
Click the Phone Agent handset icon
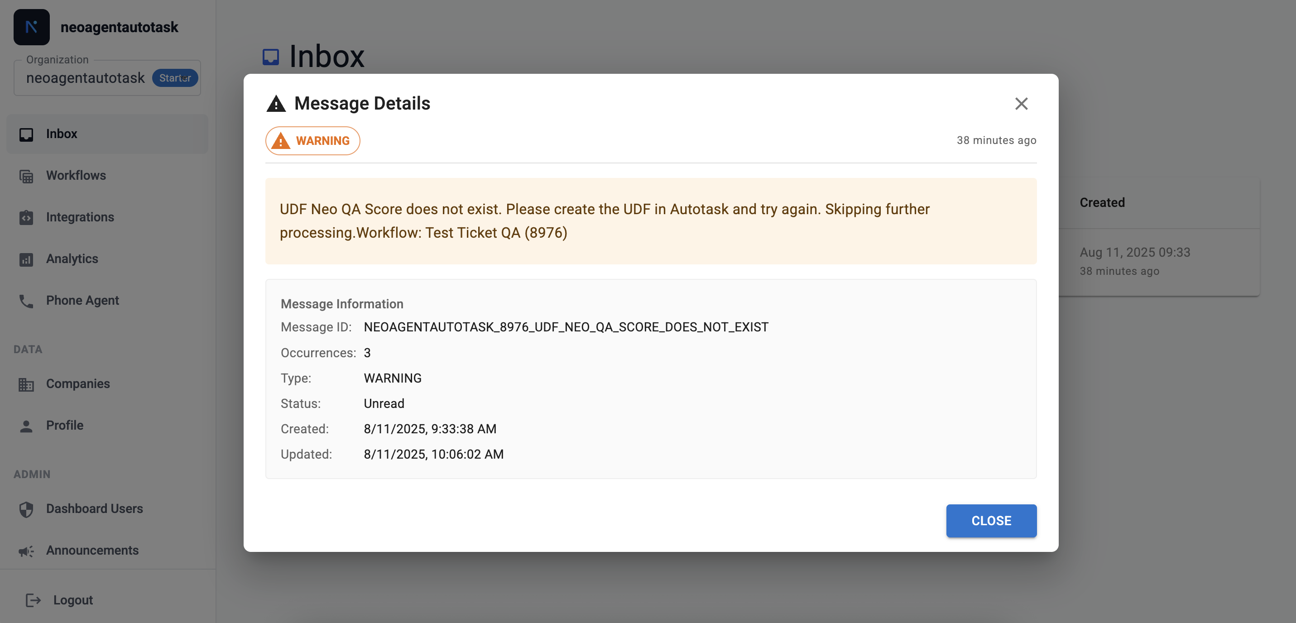coord(26,301)
